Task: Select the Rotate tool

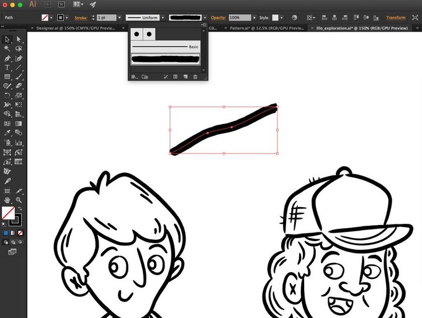Action: pos(7,95)
